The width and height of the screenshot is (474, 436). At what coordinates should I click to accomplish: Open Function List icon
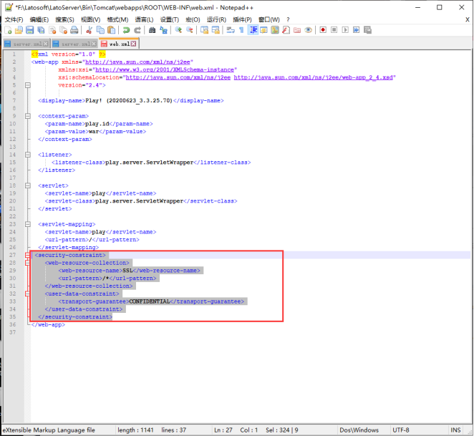point(286,30)
